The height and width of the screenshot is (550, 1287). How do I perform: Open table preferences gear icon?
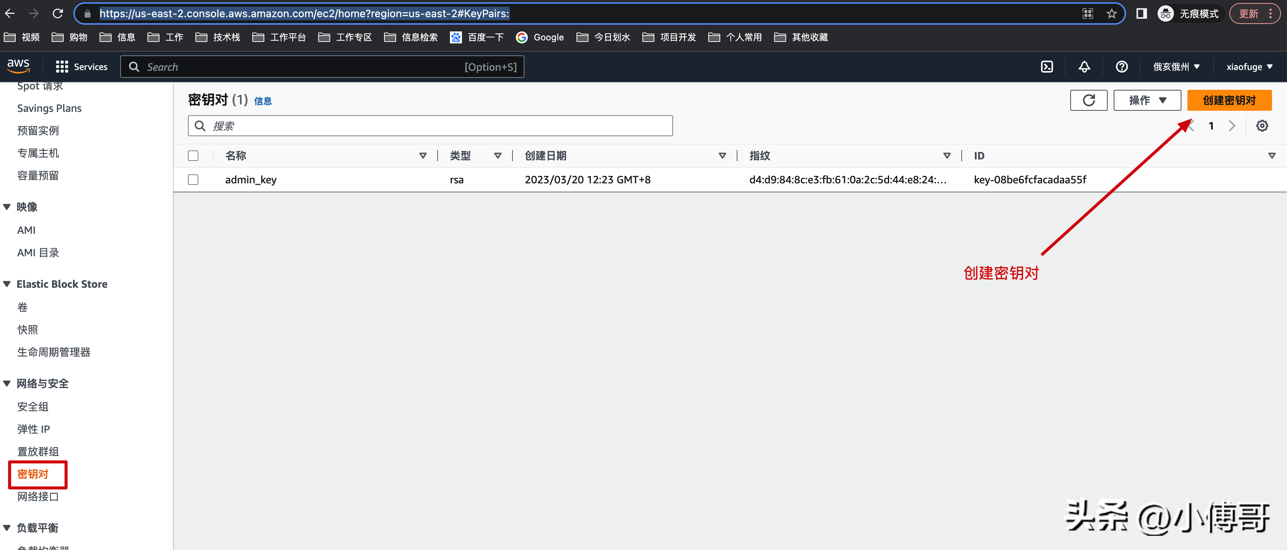1262,126
